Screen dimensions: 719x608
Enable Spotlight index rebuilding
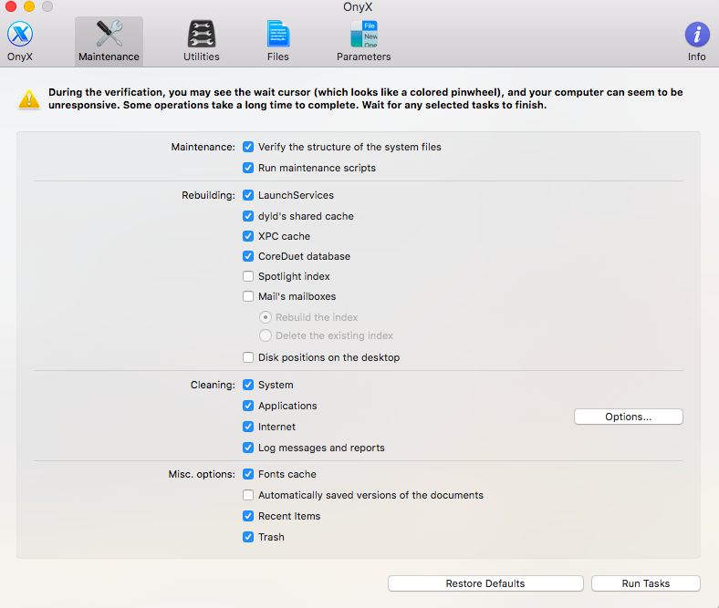[x=248, y=276]
